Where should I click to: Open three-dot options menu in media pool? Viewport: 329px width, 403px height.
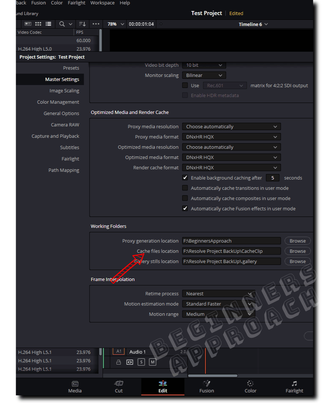[x=96, y=24]
